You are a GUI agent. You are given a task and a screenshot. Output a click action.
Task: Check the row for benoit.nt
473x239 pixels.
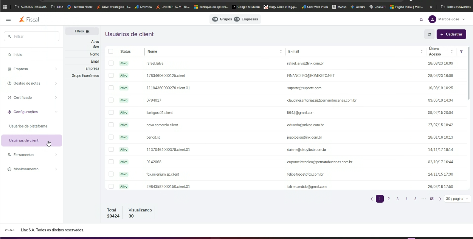click(111, 137)
